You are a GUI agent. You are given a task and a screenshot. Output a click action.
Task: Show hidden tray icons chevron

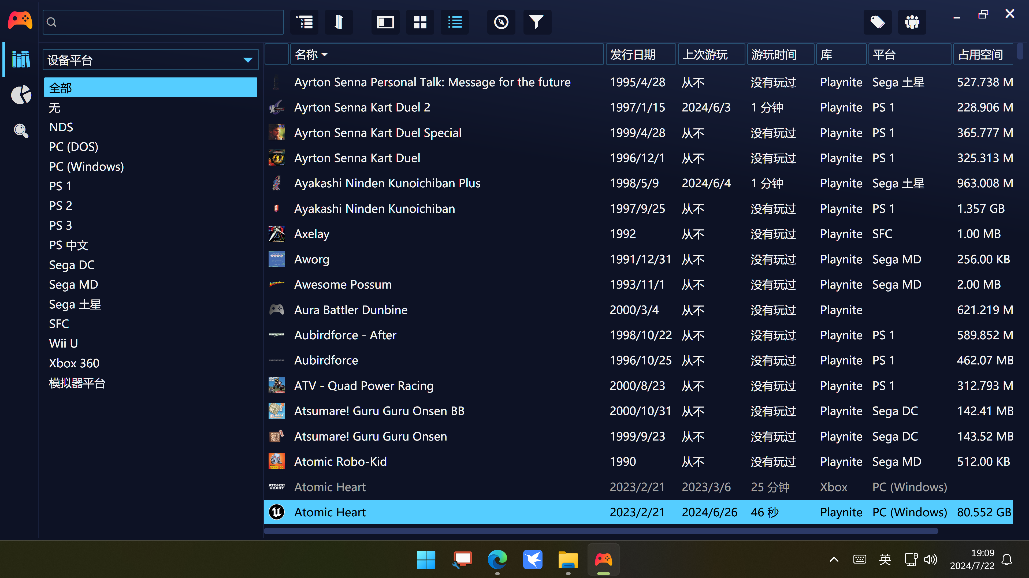(834, 560)
